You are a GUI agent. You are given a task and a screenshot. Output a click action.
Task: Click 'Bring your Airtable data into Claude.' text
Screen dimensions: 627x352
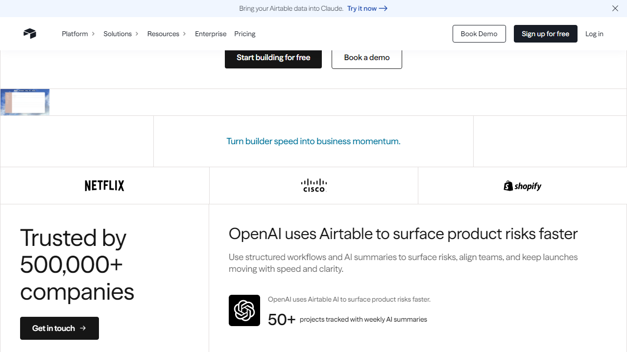point(291,8)
